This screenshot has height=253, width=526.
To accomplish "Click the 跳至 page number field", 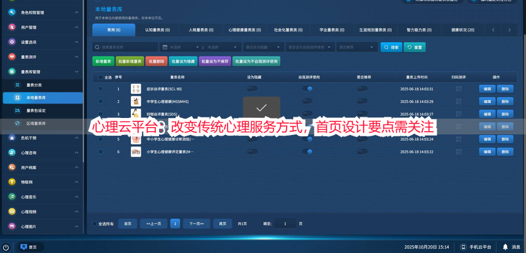I will [285, 224].
